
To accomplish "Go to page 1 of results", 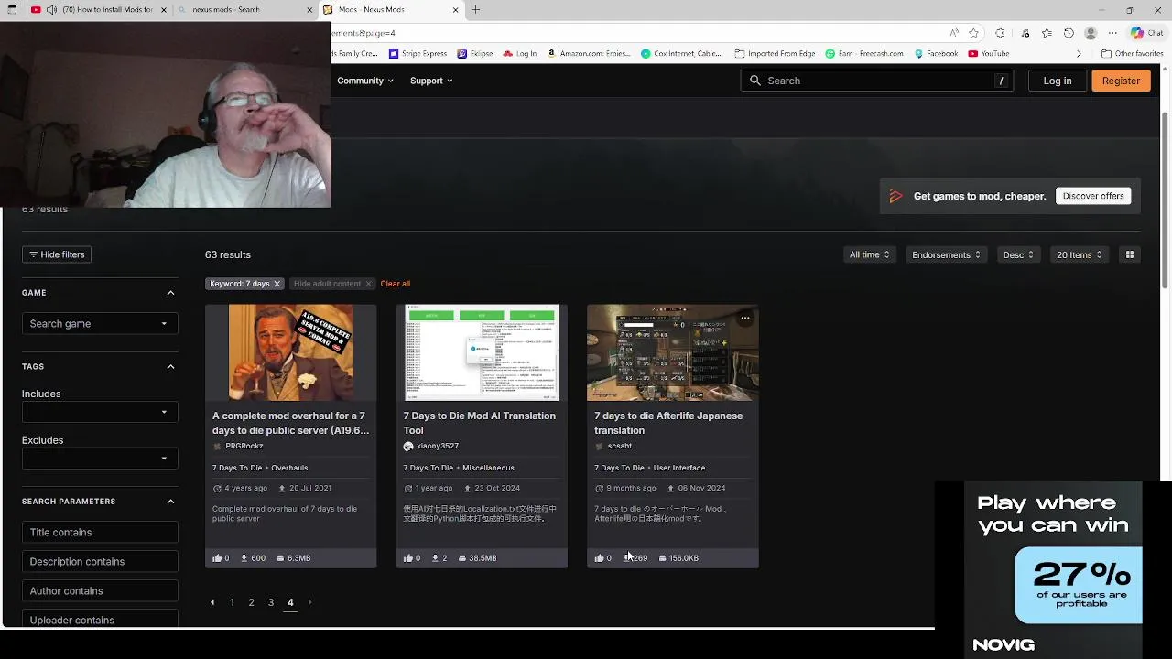I will [x=232, y=602].
